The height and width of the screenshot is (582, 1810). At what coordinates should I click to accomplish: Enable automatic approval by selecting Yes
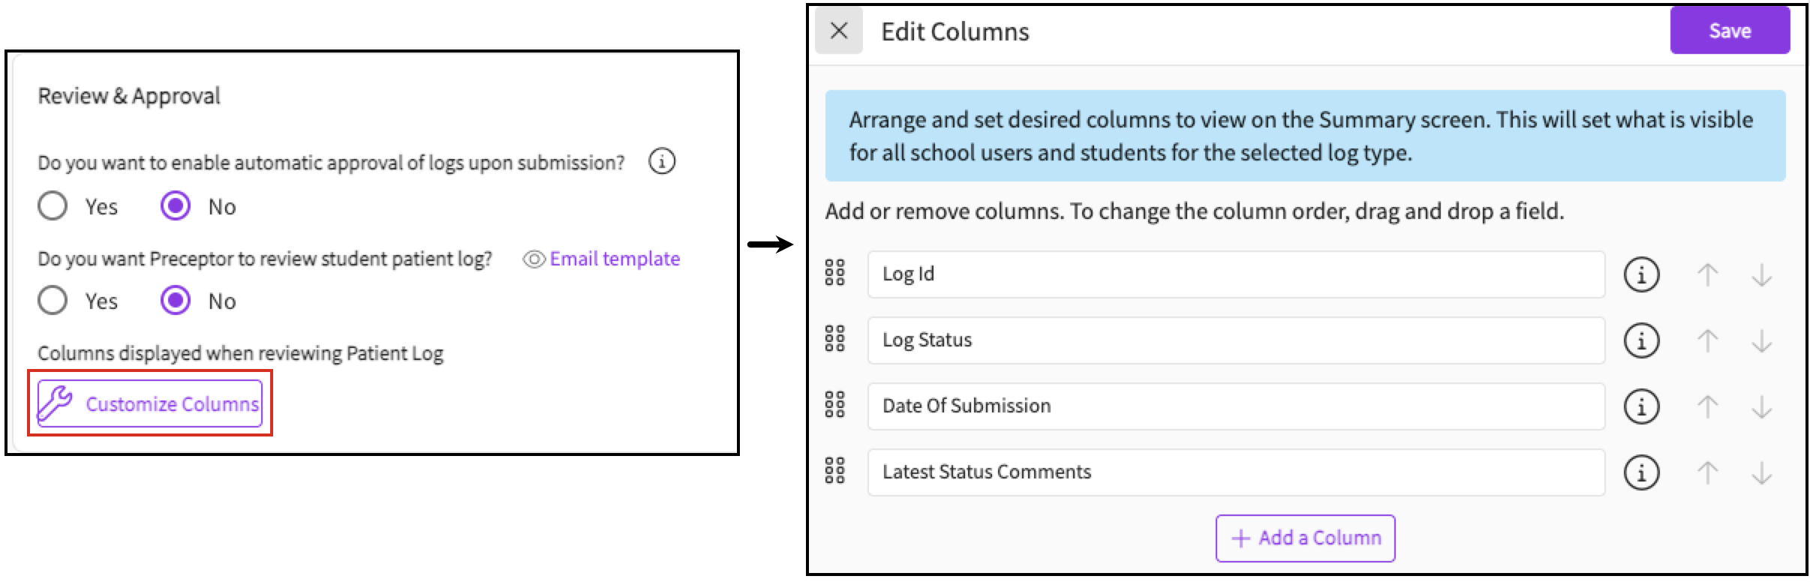click(53, 206)
